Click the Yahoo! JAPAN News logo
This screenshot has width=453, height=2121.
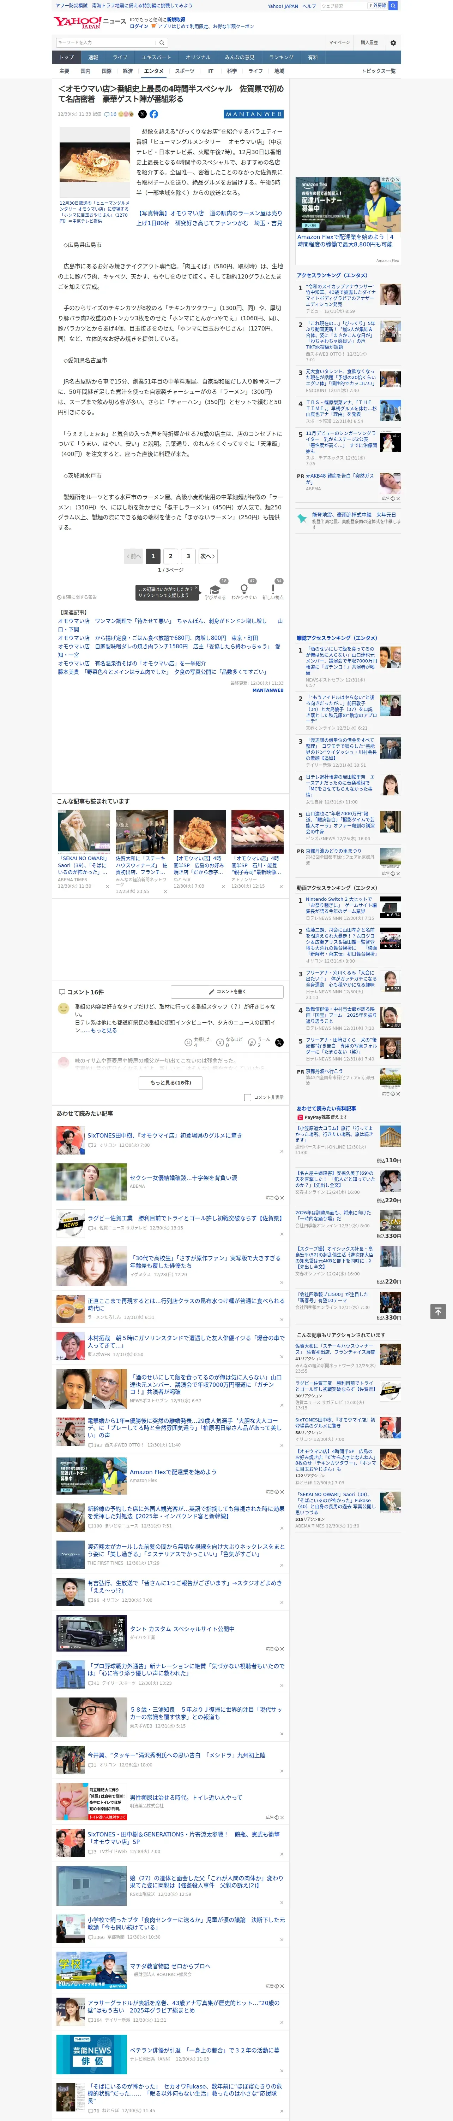[x=90, y=22]
